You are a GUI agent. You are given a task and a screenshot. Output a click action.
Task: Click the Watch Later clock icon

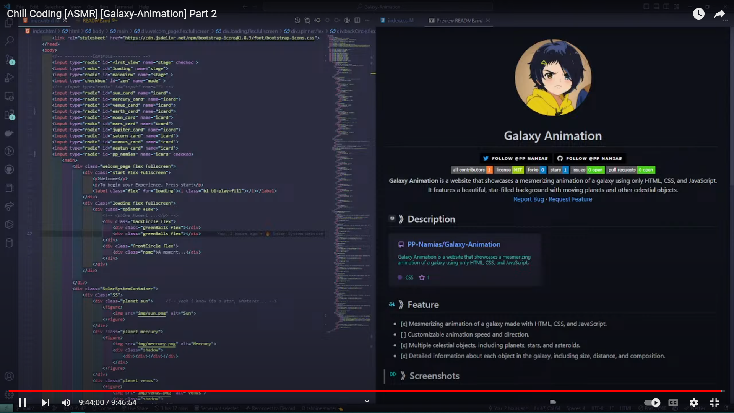coord(699,14)
